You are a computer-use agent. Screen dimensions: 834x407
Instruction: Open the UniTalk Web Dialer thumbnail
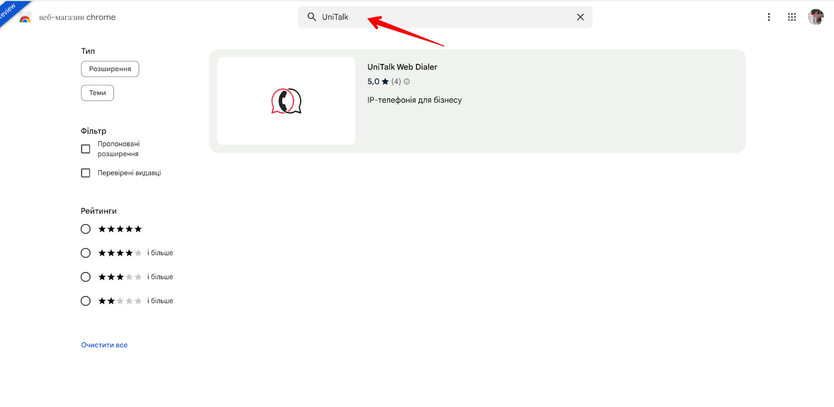pos(286,101)
